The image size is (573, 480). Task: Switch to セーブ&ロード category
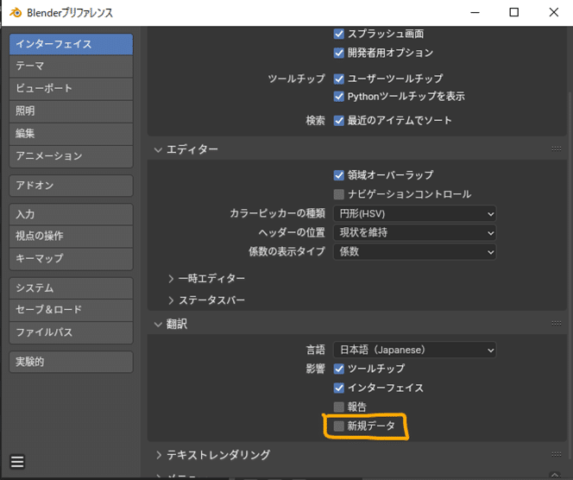[x=72, y=310]
